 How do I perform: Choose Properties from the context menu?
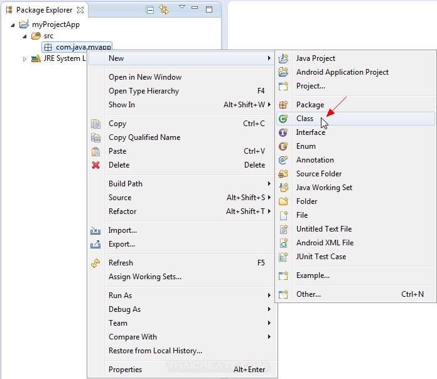[125, 370]
